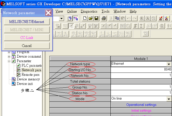172x116 pixels.
Task: Open Initial settings
Action: (x=141, y=110)
